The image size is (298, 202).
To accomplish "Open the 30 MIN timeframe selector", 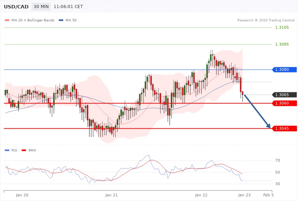I will 41,7.
